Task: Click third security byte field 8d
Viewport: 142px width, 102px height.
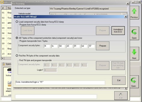Action: (x=62, y=46)
